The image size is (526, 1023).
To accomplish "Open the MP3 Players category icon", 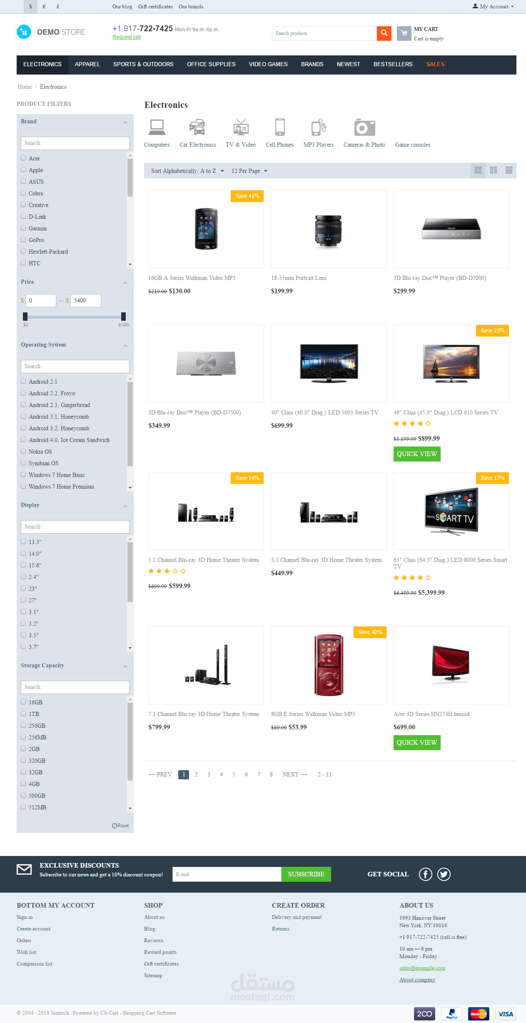I will pos(319,127).
